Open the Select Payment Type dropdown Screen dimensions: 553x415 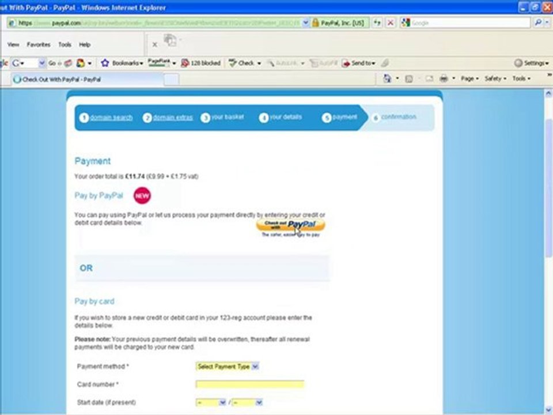click(x=227, y=367)
